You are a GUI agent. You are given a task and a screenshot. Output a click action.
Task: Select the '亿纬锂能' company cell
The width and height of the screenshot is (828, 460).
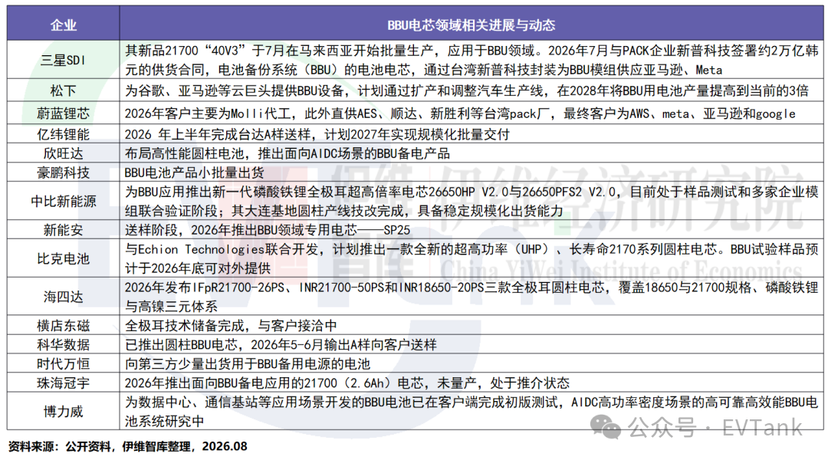(64, 134)
